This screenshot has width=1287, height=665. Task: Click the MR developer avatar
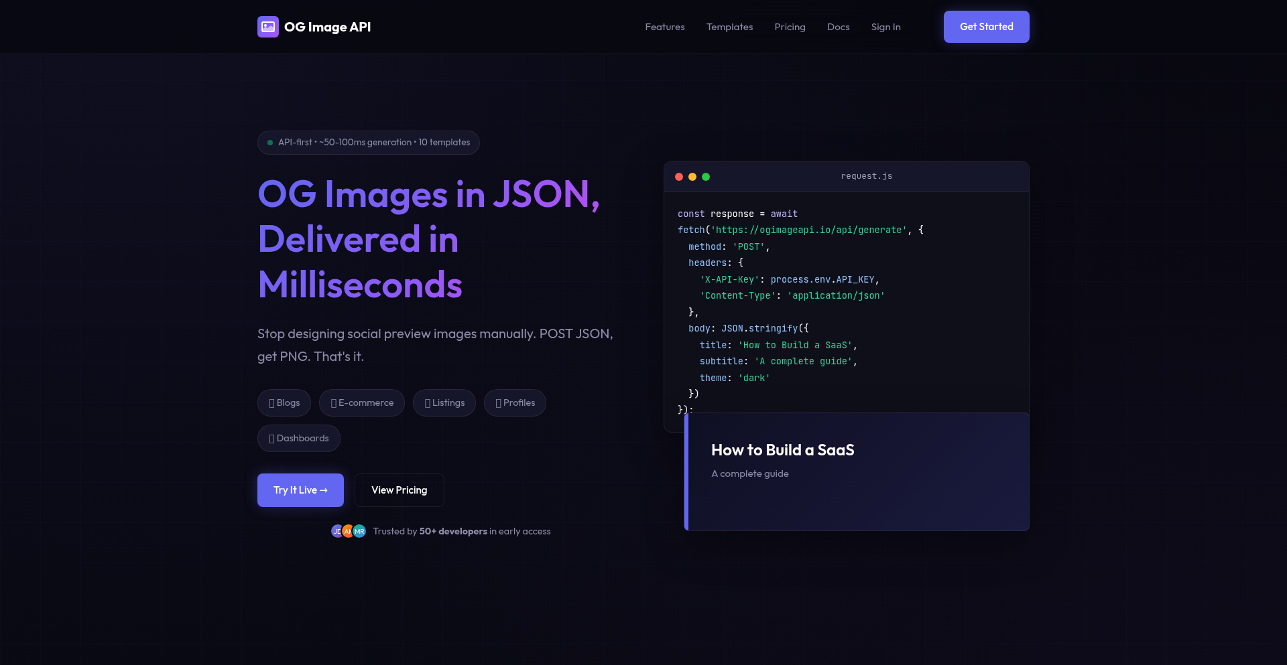[359, 530]
